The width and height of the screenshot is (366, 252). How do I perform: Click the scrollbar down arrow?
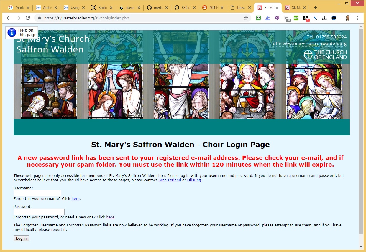point(361,247)
